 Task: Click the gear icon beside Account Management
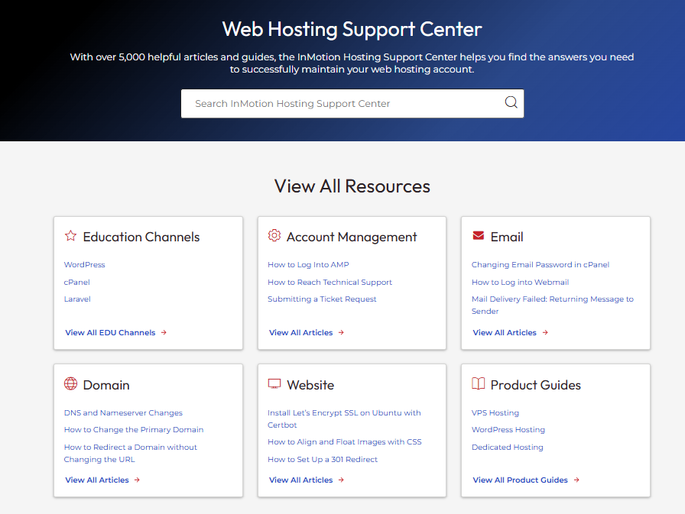tap(274, 236)
